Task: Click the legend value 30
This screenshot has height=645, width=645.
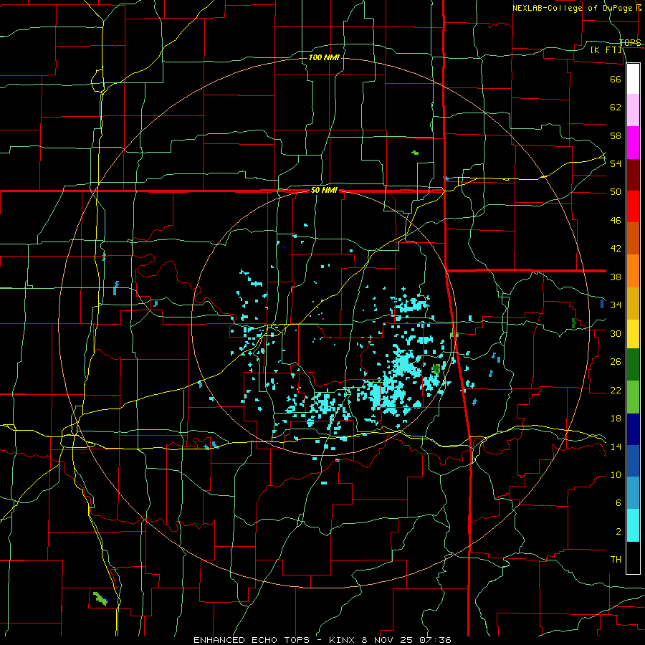Action: [616, 333]
